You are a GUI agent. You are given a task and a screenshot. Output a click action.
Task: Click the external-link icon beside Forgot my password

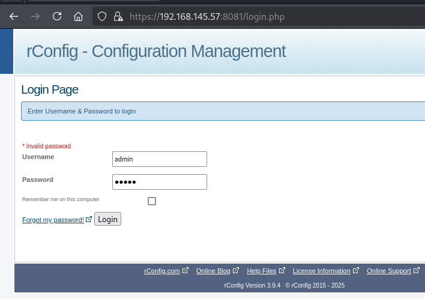[x=89, y=219]
